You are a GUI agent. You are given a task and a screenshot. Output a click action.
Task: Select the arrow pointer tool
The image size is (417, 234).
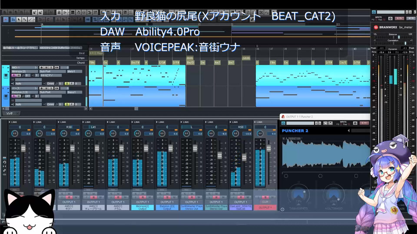pyautogui.click(x=19, y=19)
